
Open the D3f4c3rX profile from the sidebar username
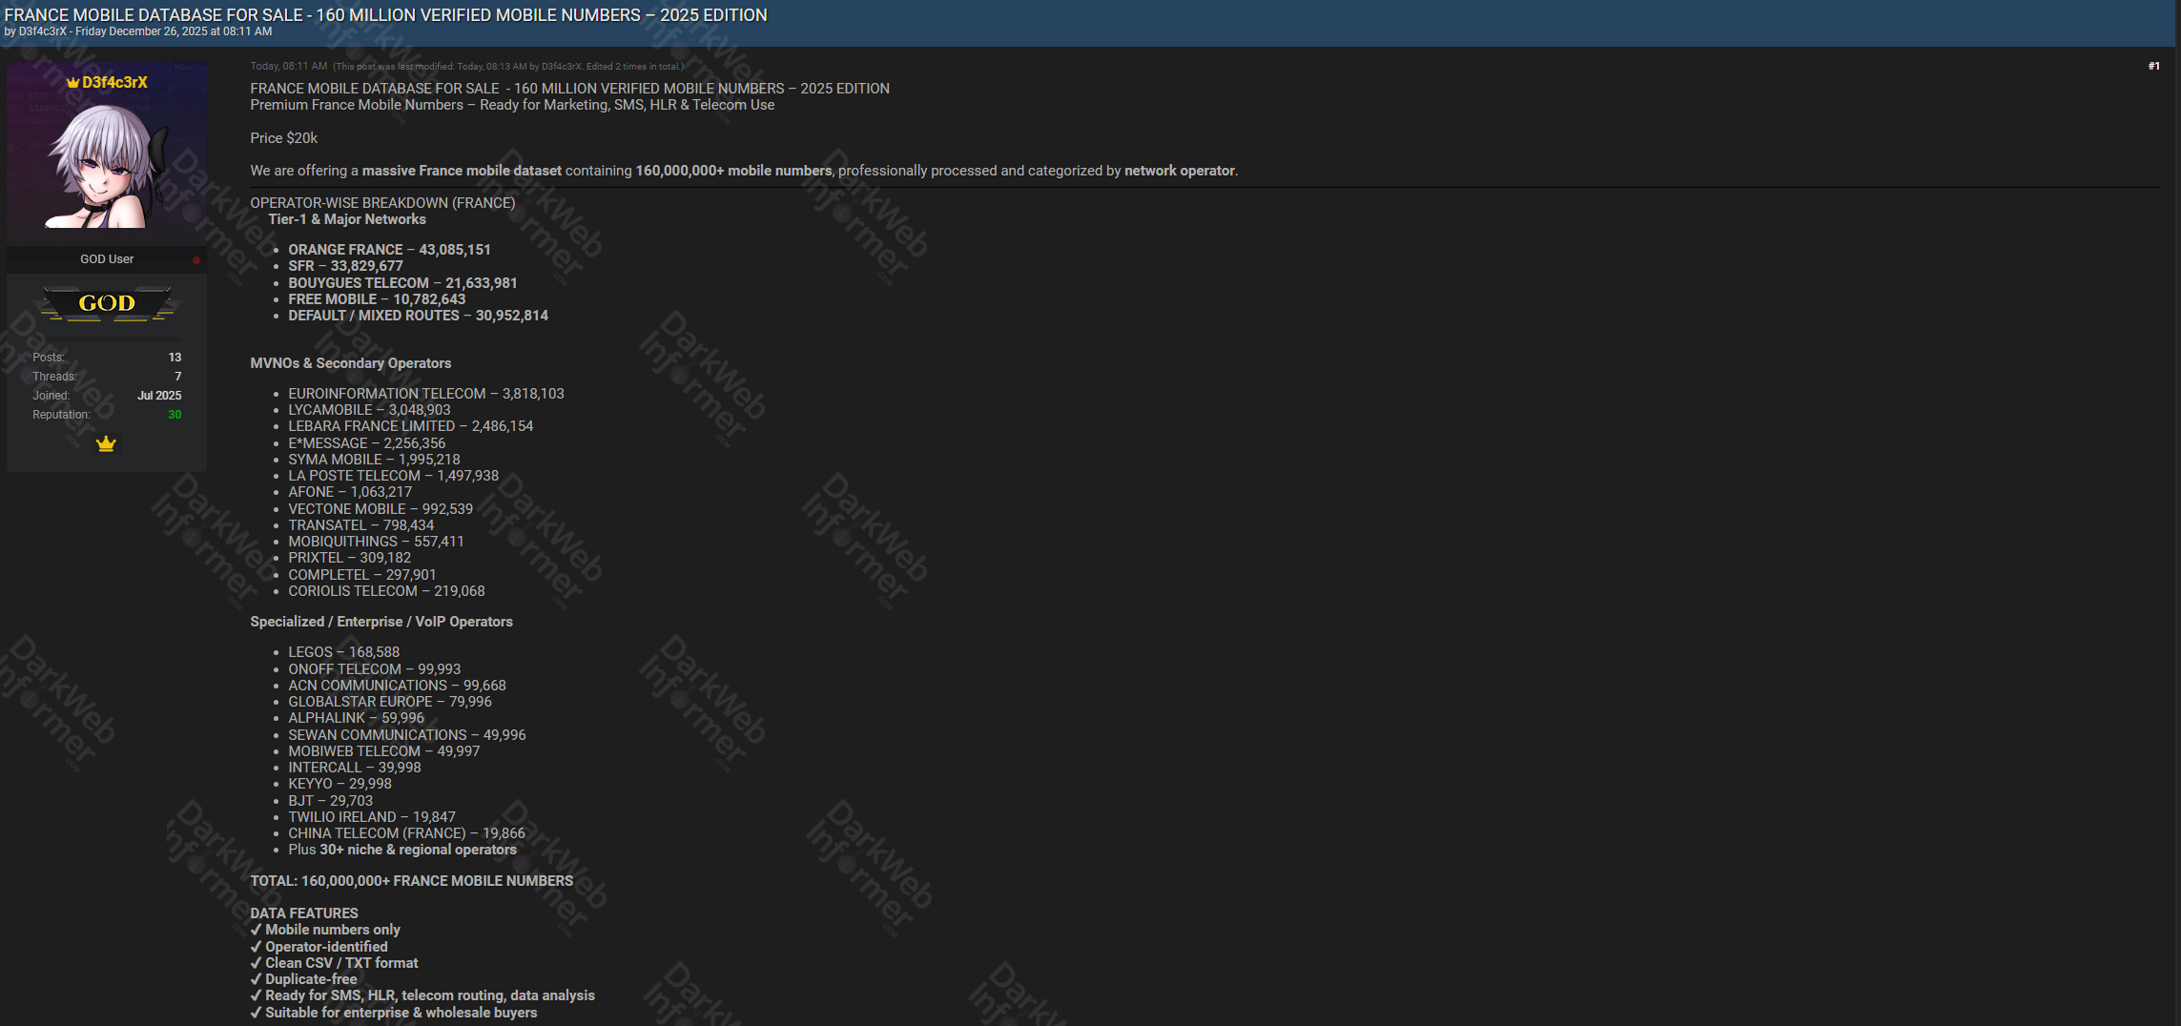coord(114,83)
